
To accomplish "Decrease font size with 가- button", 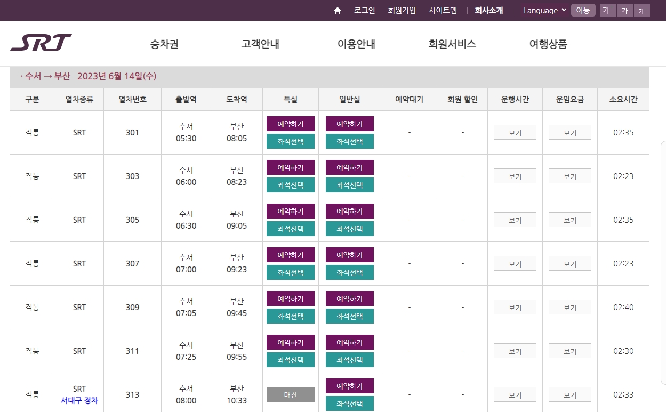I will [x=642, y=10].
